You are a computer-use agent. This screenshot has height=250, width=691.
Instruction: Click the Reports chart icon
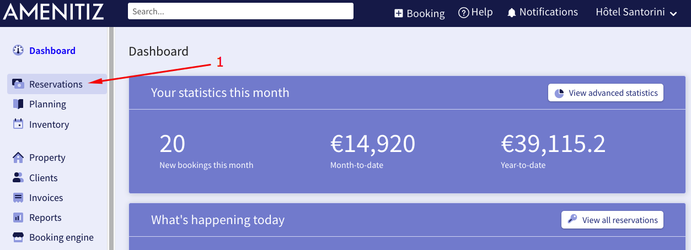pyautogui.click(x=18, y=218)
